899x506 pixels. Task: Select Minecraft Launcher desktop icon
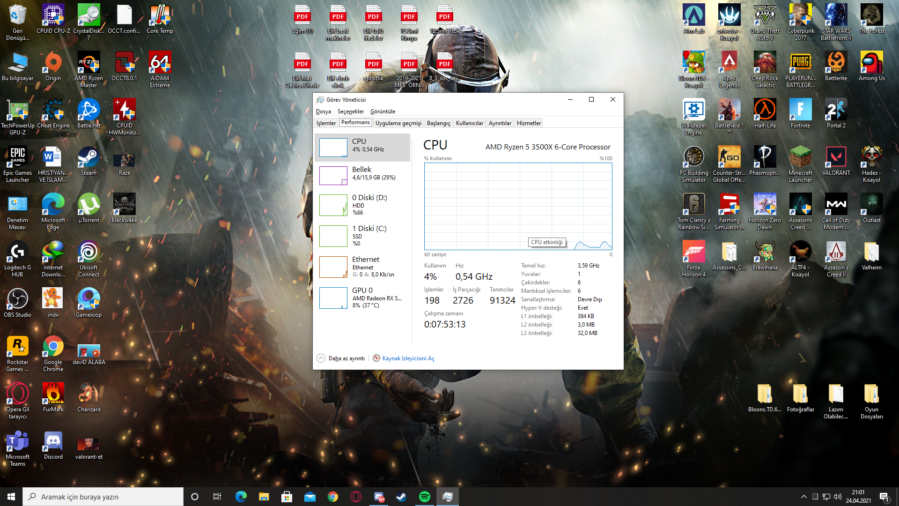(x=800, y=164)
